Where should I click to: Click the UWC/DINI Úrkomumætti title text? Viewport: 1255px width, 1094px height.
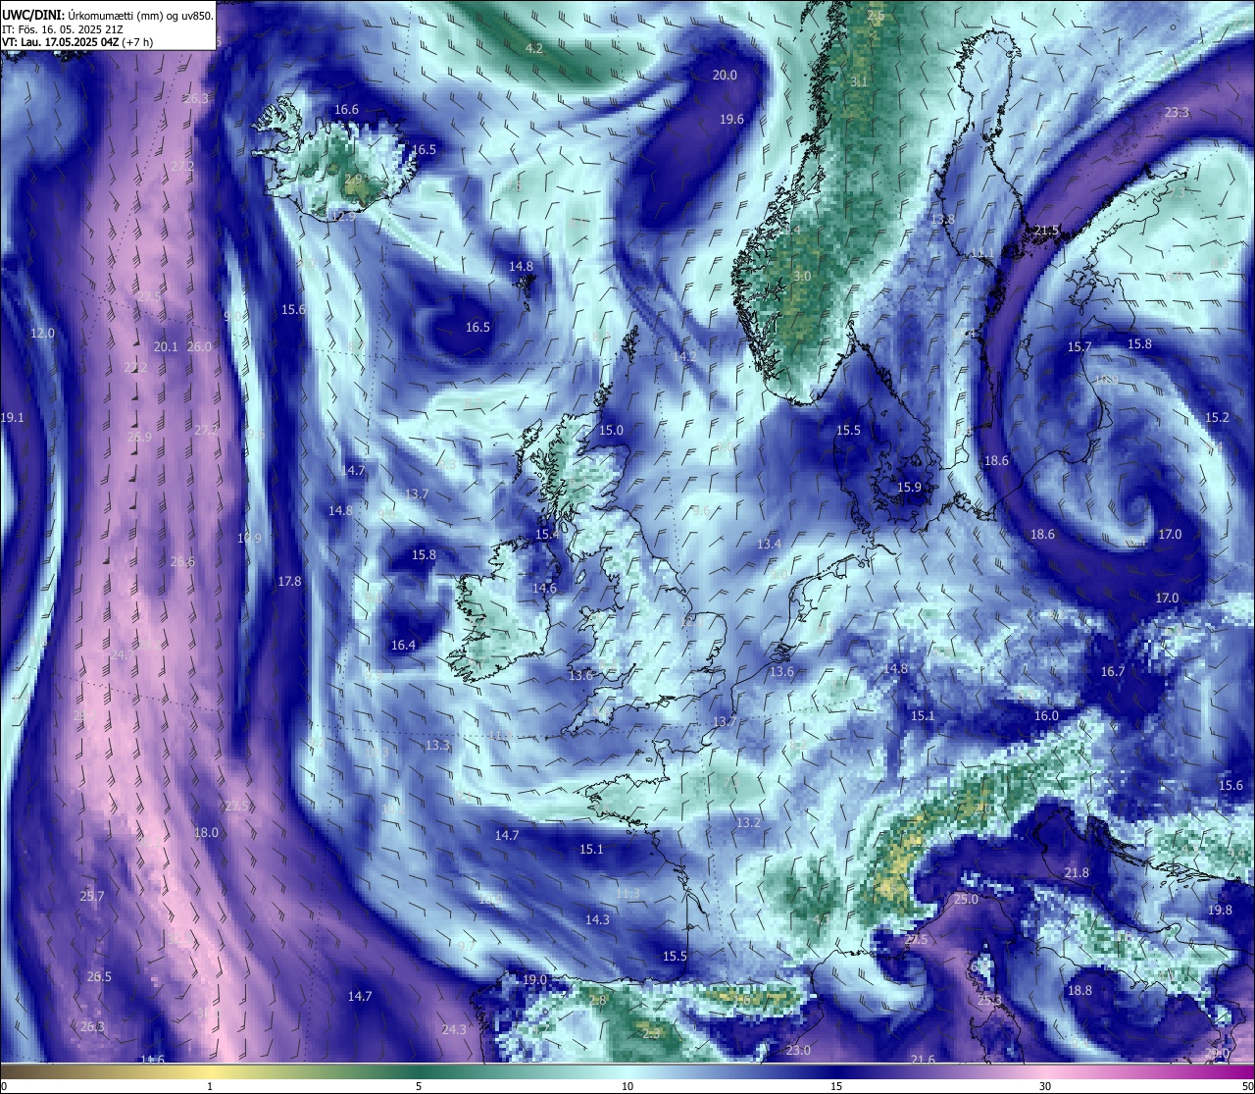108,16
